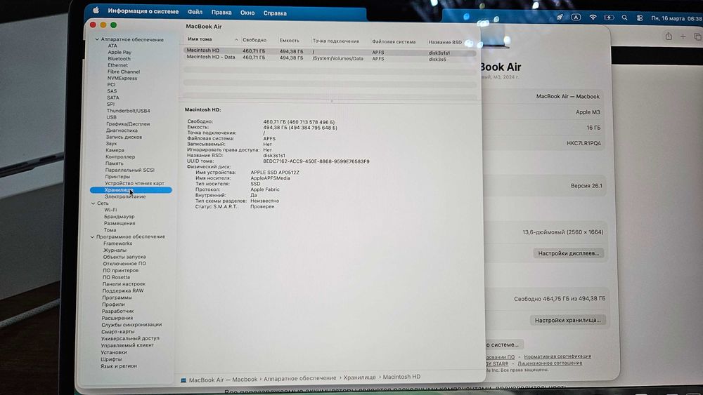Click the date and time in menu bar
The width and height of the screenshot is (703, 395).
676,18
